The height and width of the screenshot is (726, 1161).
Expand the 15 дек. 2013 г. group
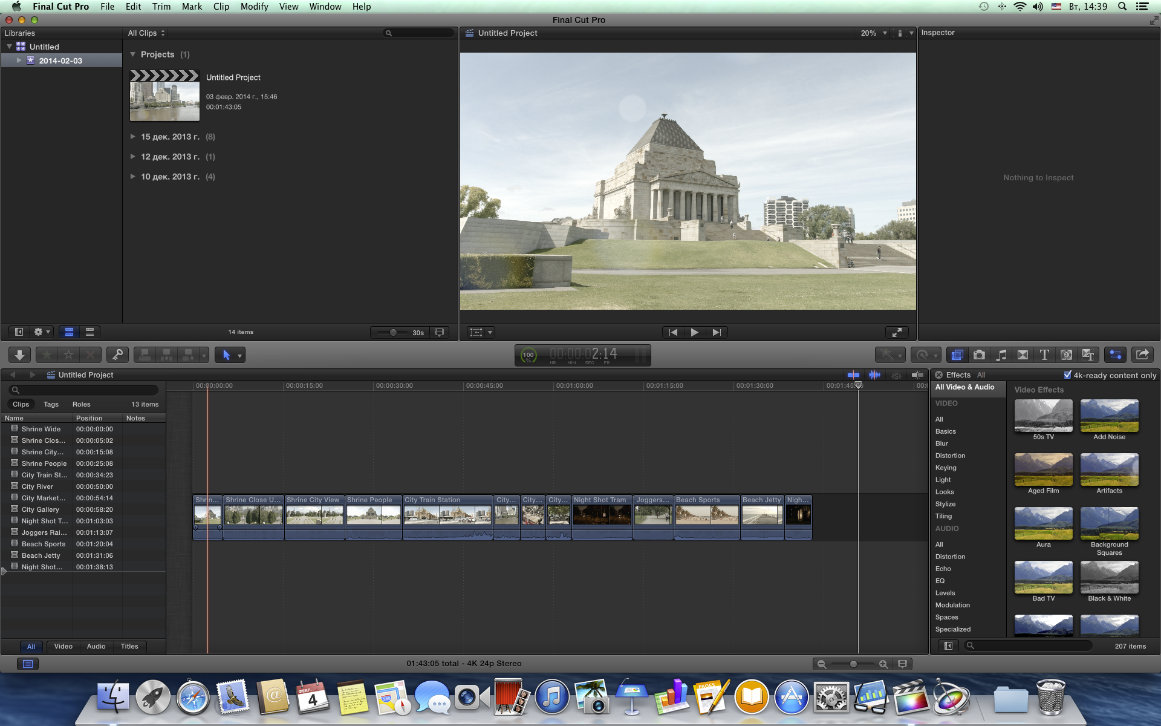pyautogui.click(x=133, y=137)
